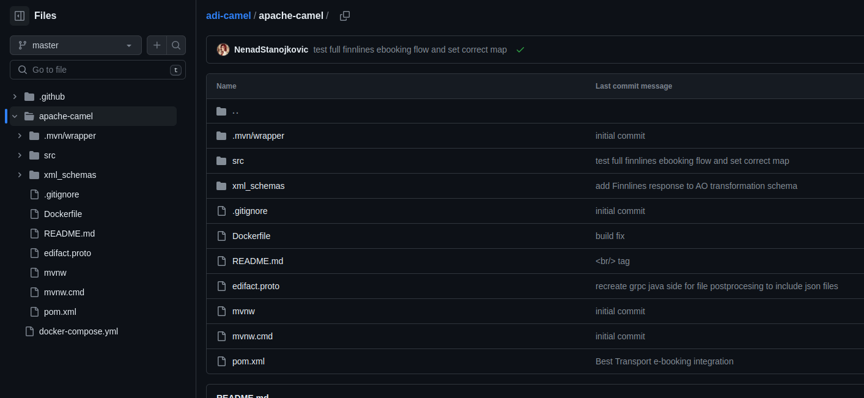Click the green commit status checkmark
The image size is (864, 398).
coord(520,50)
